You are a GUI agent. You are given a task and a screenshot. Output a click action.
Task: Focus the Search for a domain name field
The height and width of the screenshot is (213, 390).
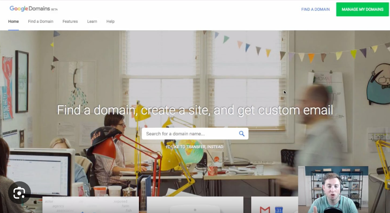click(x=195, y=134)
